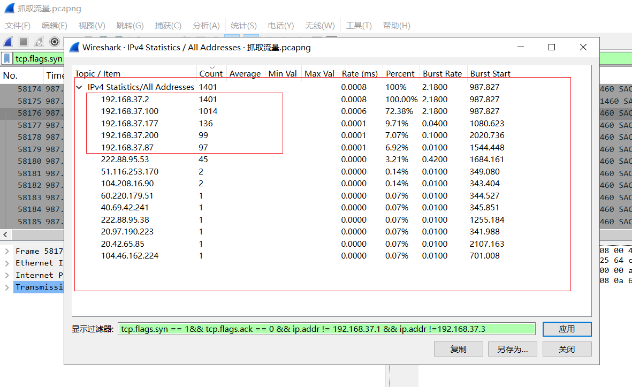This screenshot has width=632, height=387.
Task: Minimize the IPv4 Statistics dialog window
Action: pyautogui.click(x=521, y=47)
